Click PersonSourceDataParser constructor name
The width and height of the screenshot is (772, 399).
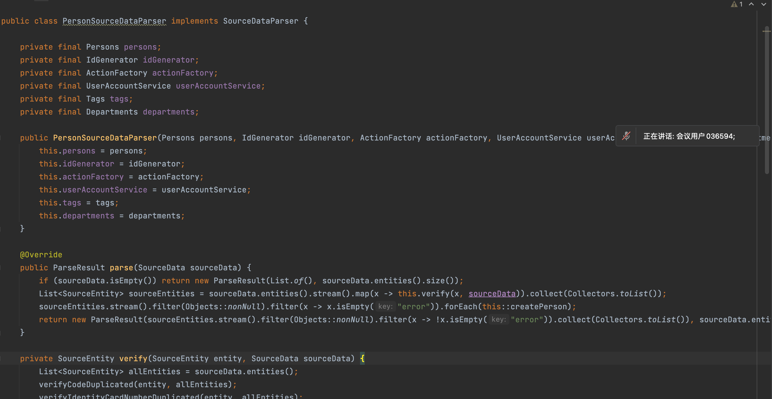pos(105,138)
